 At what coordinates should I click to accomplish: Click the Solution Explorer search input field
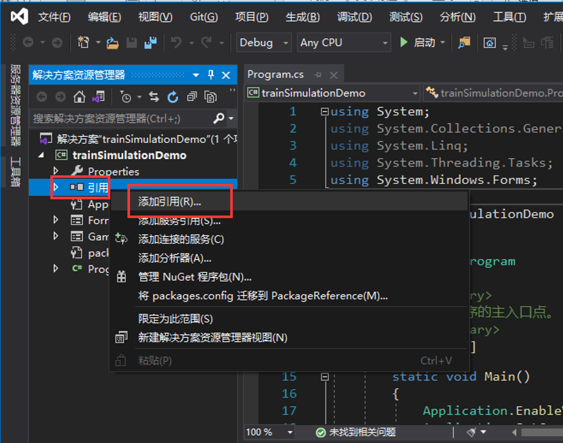121,118
